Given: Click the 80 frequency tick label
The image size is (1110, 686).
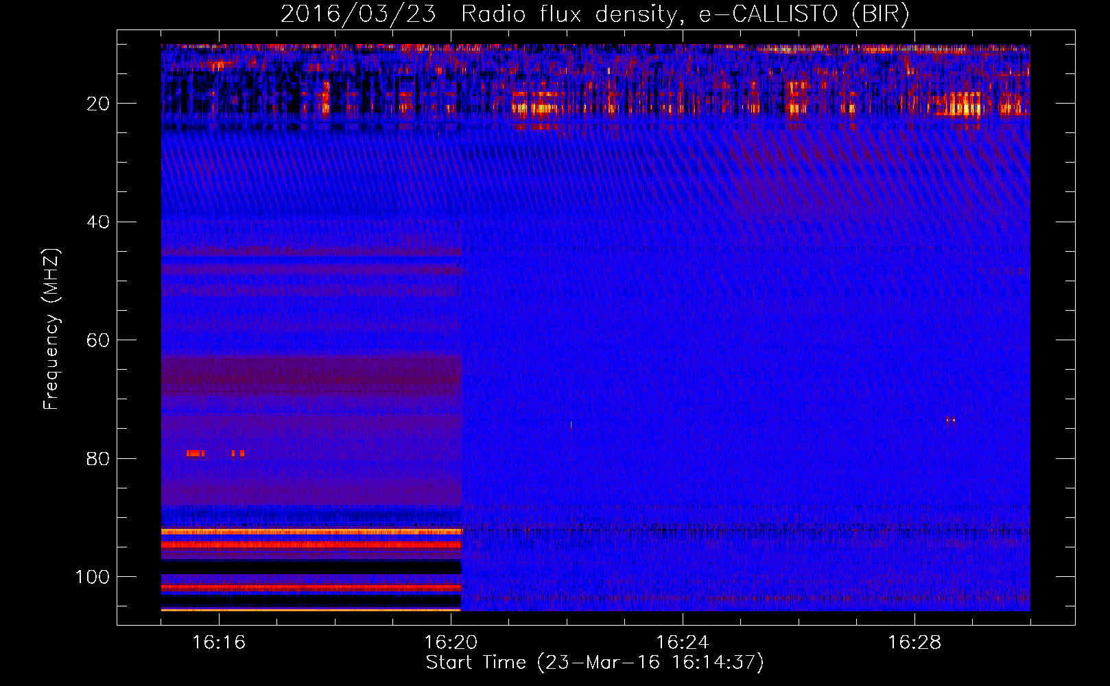Looking at the screenshot, I should tap(98, 458).
